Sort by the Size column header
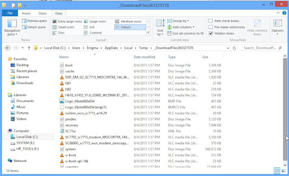Screen dimensions: 289x176 (205, 57)
